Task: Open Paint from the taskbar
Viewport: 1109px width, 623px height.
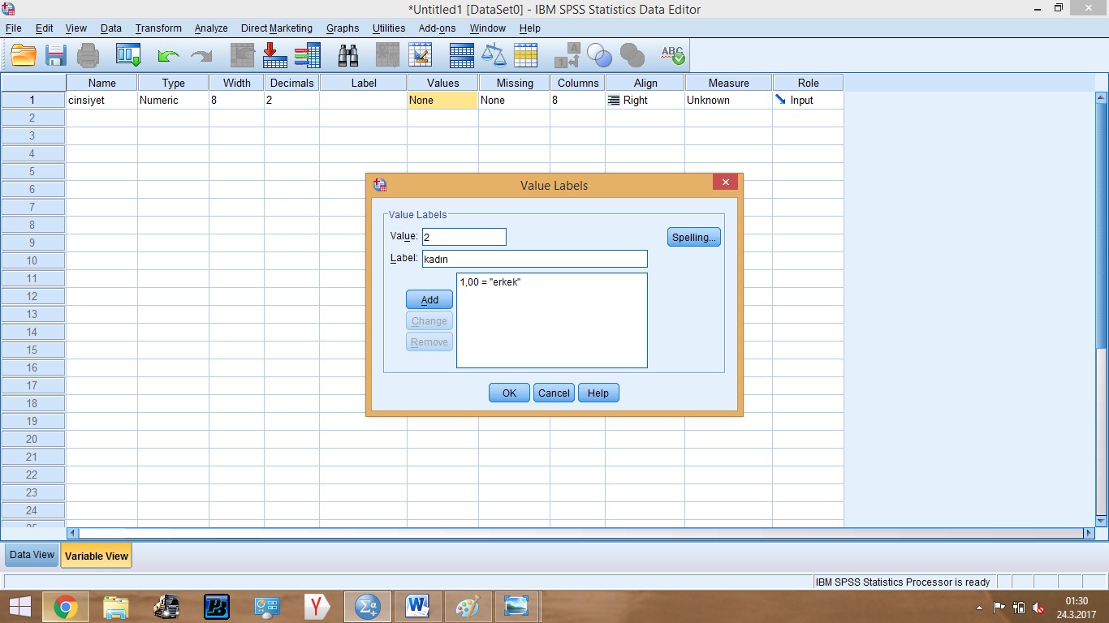Action: (x=468, y=607)
